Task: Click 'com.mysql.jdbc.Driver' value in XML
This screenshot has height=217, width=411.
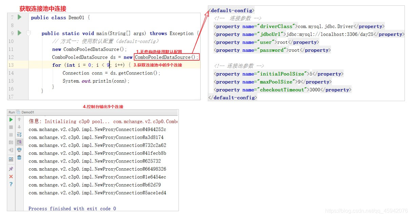Action: pos(325,26)
